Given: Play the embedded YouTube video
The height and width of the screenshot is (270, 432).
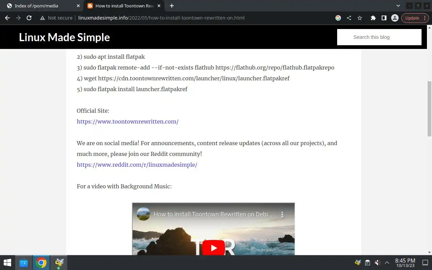Looking at the screenshot, I should pyautogui.click(x=214, y=248).
